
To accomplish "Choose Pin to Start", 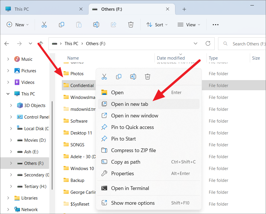I will tap(149, 139).
